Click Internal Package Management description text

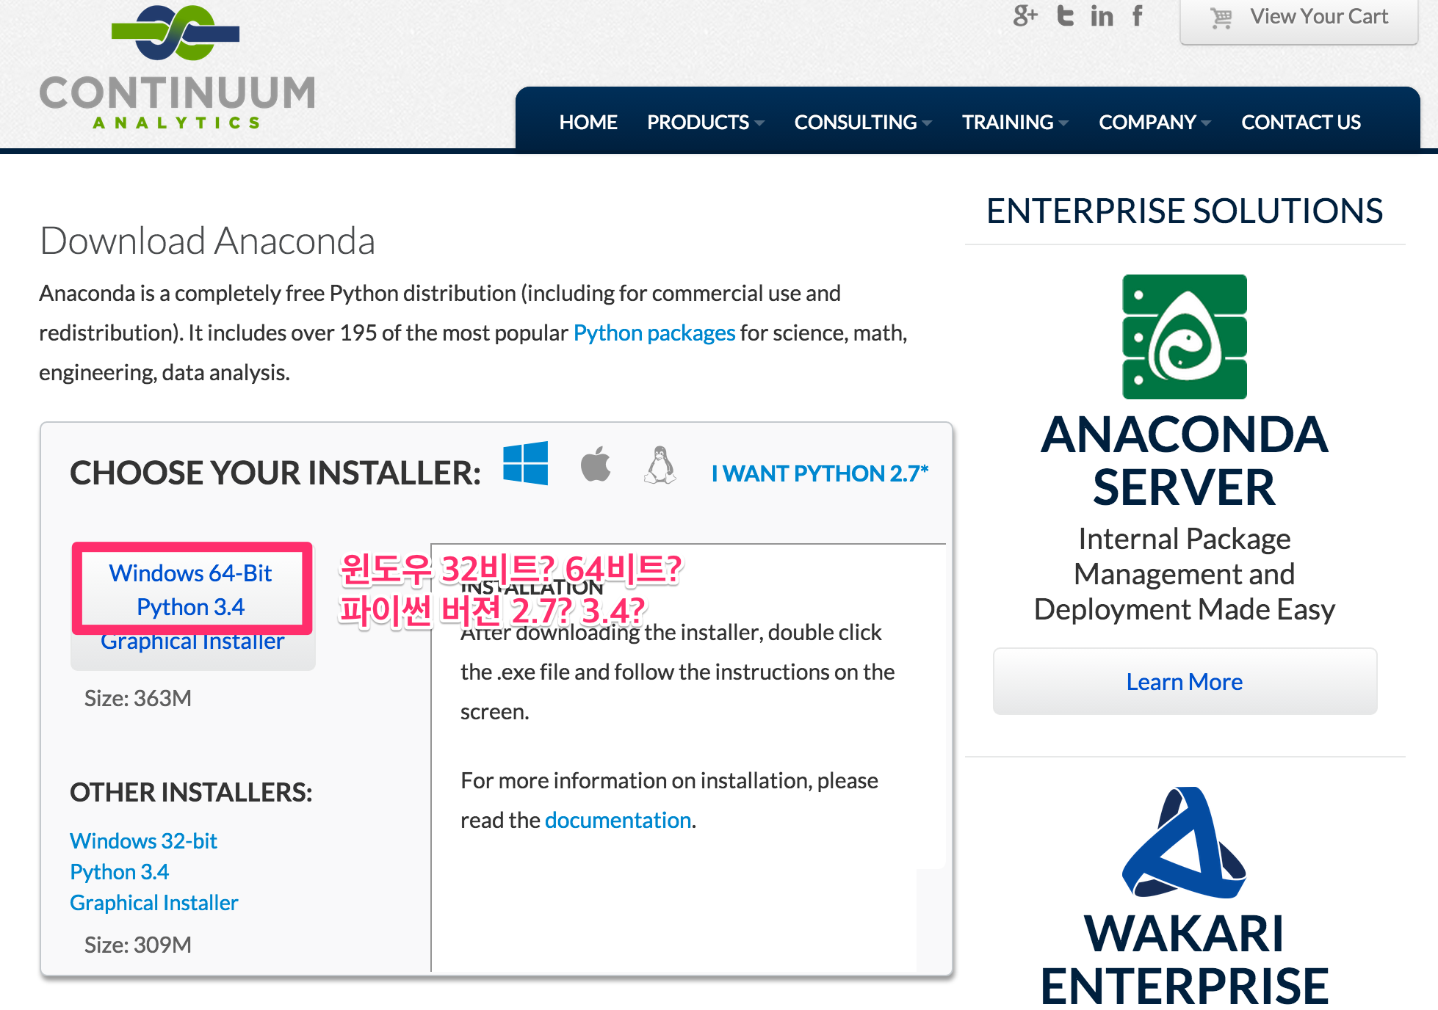coord(1184,574)
